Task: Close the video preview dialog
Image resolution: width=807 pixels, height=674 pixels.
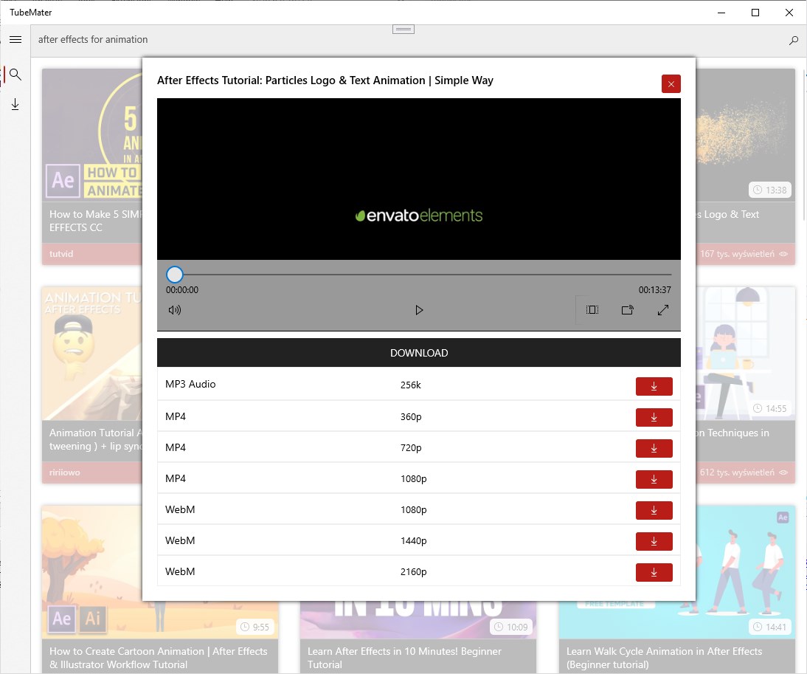Action: tap(671, 84)
